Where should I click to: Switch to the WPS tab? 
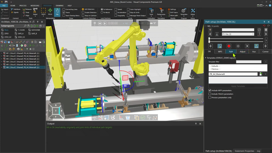click(x=220, y=52)
